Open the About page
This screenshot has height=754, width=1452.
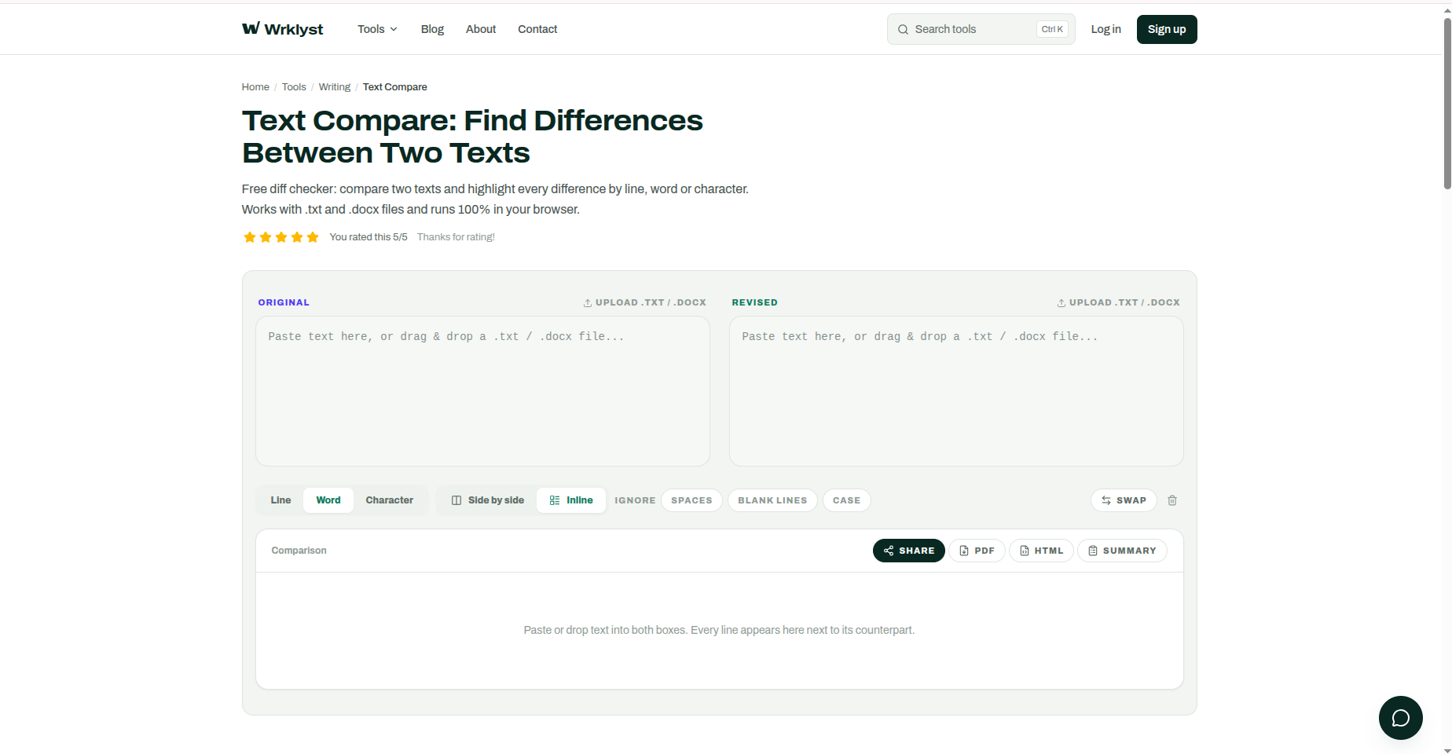pyautogui.click(x=481, y=29)
